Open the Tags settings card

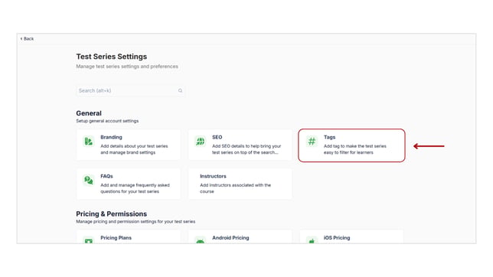coord(351,145)
